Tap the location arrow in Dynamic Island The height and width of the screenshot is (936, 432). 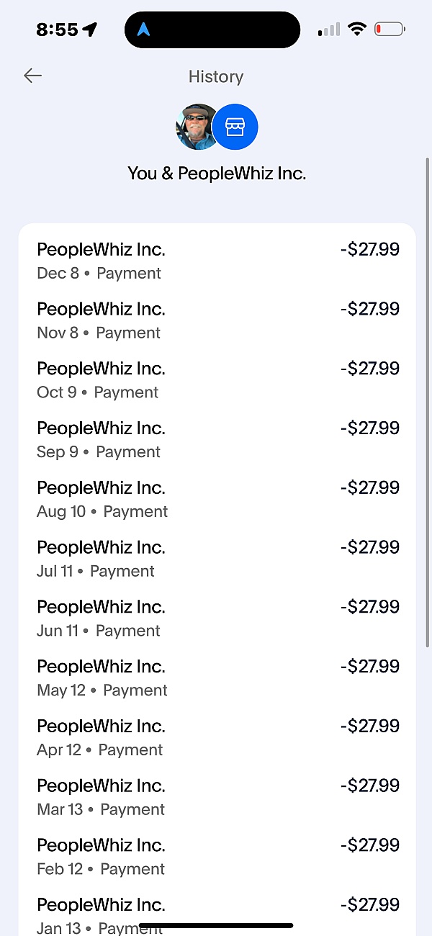144,30
